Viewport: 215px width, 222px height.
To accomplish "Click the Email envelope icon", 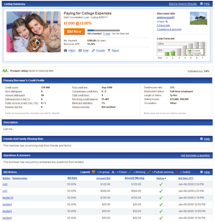I will pos(80,50).
